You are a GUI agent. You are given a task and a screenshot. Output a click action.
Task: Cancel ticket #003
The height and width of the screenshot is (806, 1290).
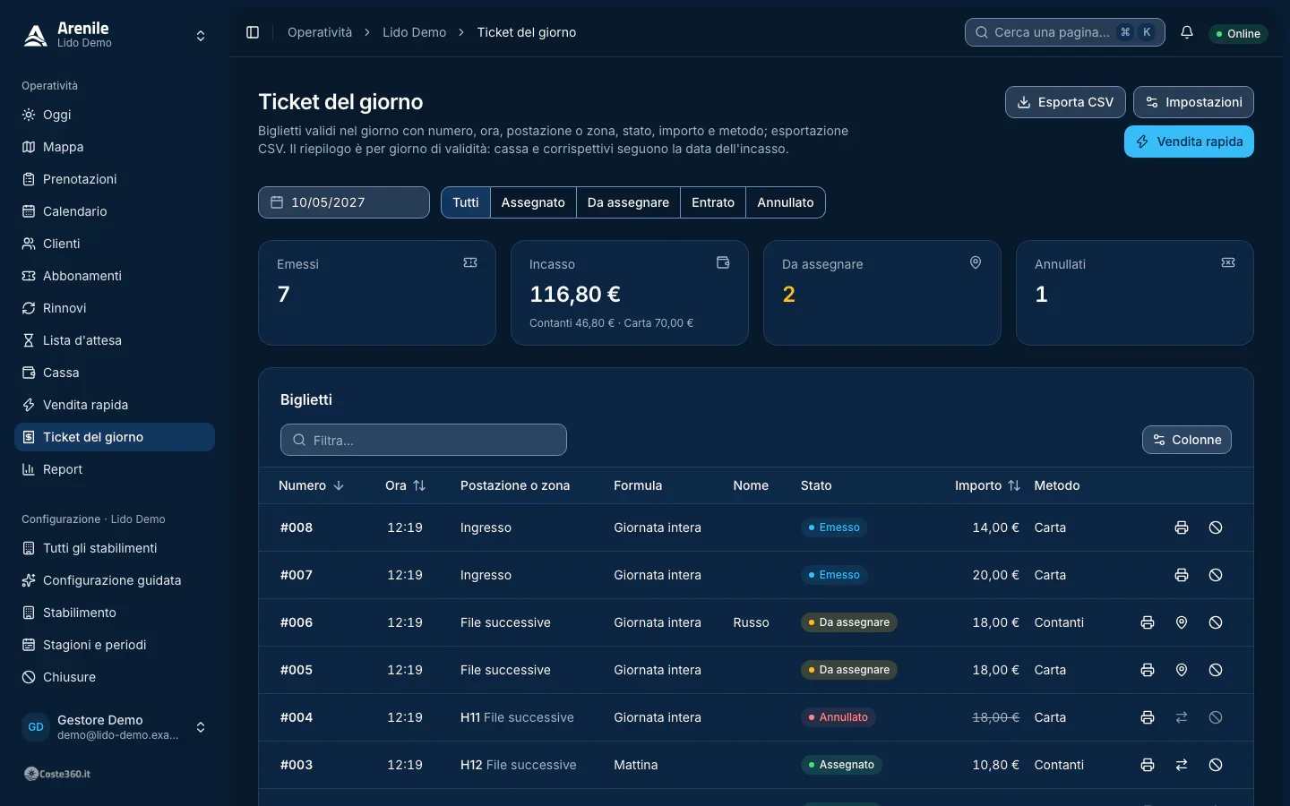[1216, 765]
